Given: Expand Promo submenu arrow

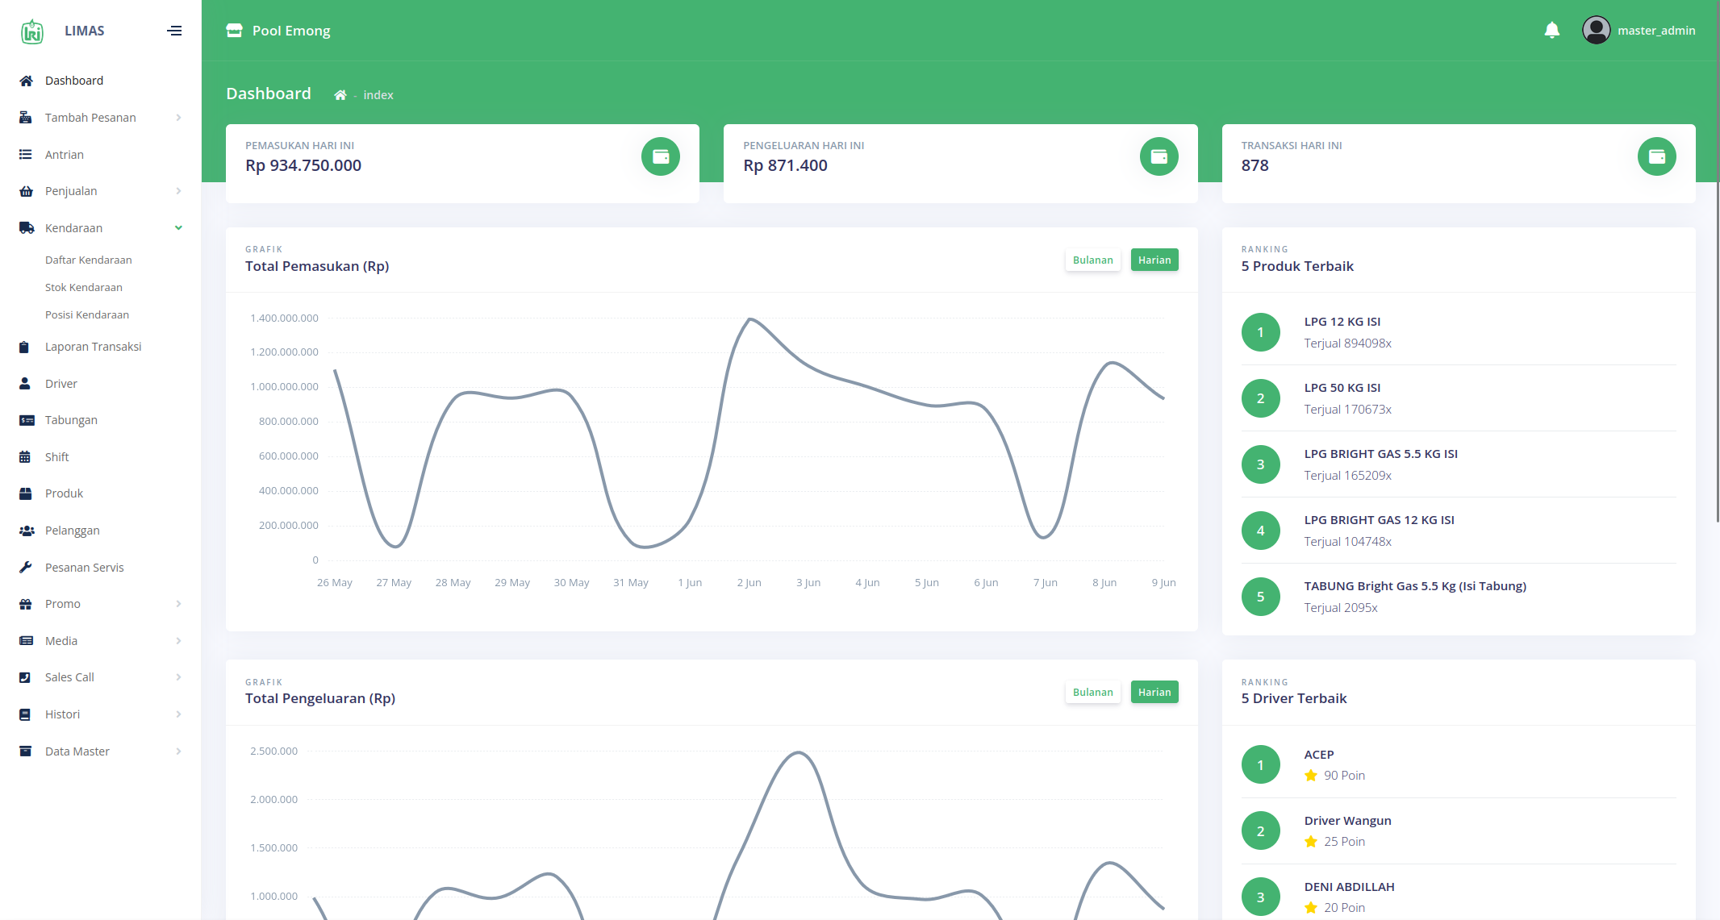Looking at the screenshot, I should tap(178, 604).
